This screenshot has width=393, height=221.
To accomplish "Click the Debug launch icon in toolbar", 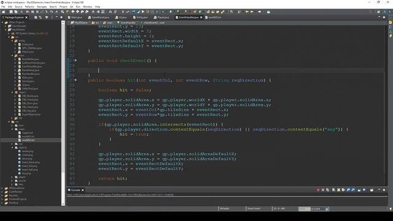I will 163,12.
